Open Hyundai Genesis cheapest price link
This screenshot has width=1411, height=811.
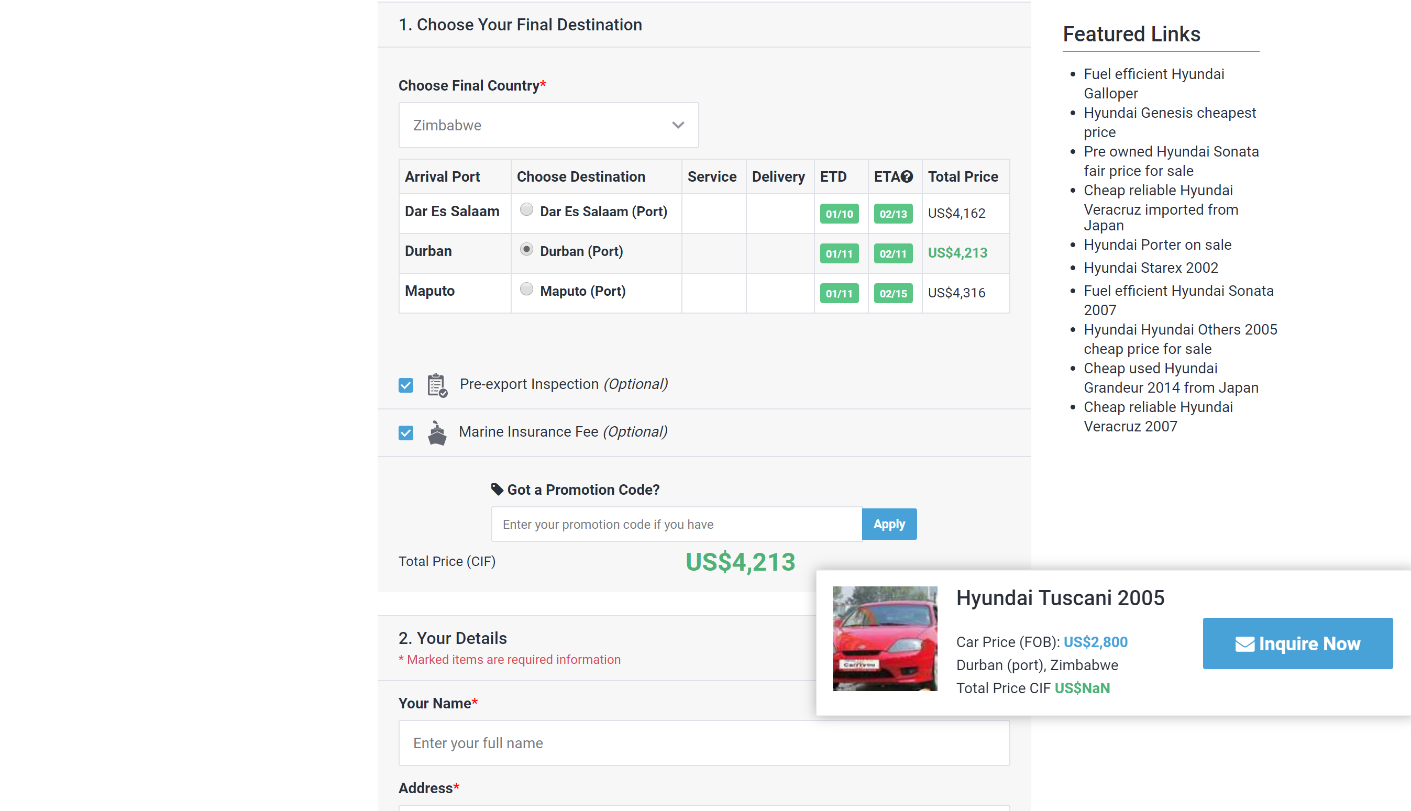coord(1169,122)
